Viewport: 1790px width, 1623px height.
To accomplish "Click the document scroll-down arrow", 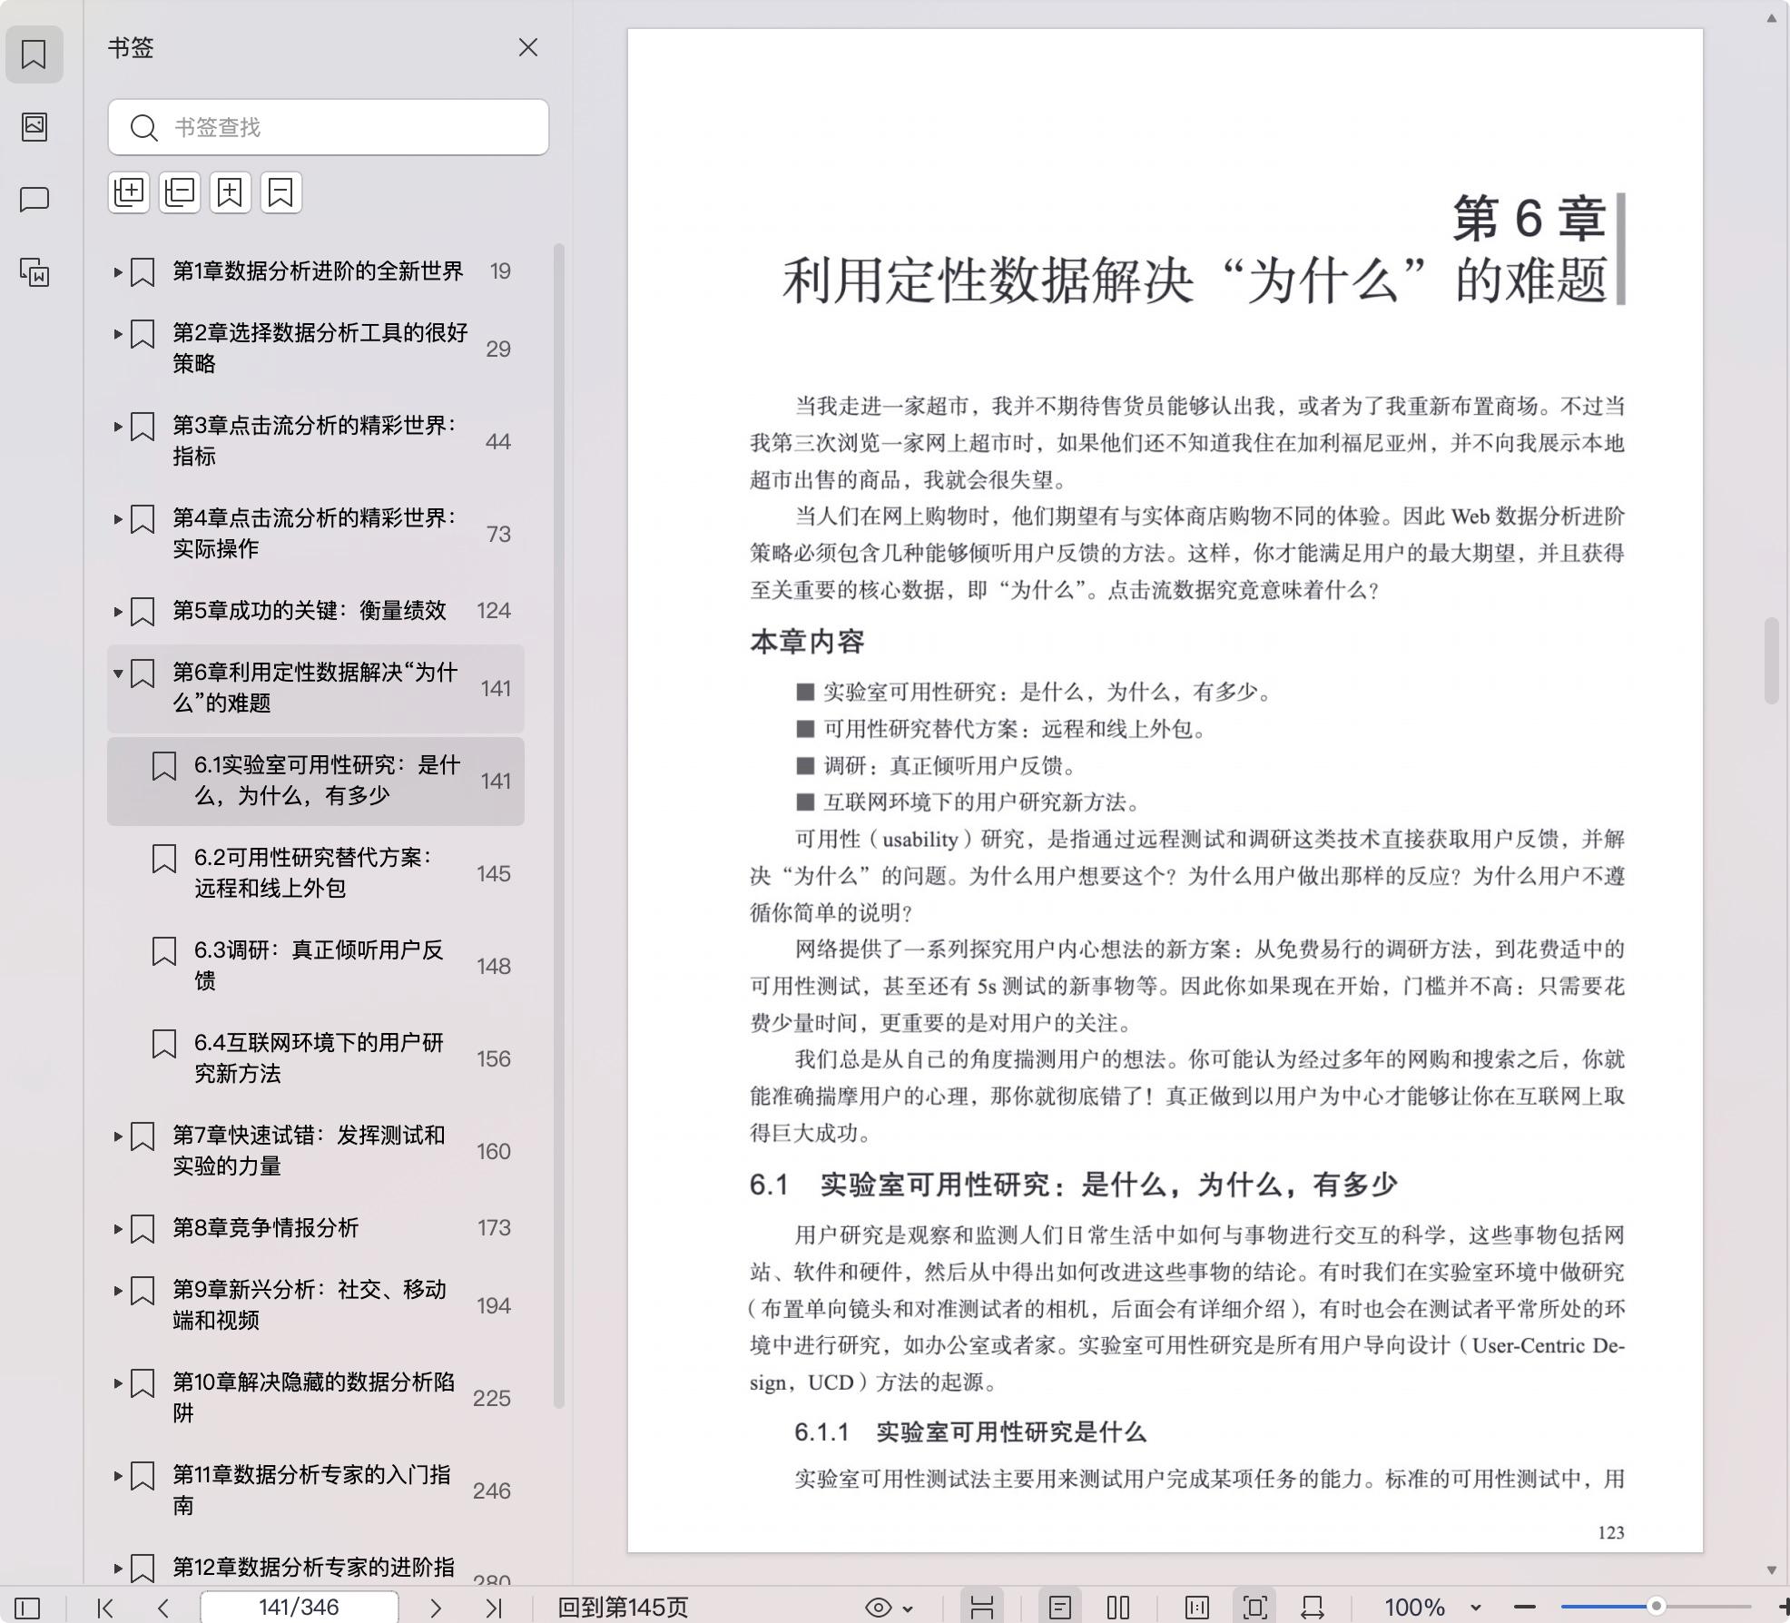I will pyautogui.click(x=1771, y=1569).
